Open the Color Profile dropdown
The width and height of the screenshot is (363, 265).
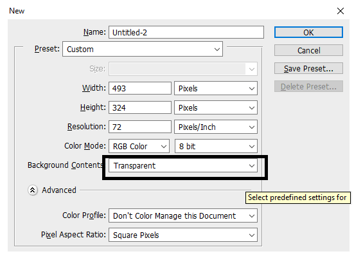coord(183,215)
